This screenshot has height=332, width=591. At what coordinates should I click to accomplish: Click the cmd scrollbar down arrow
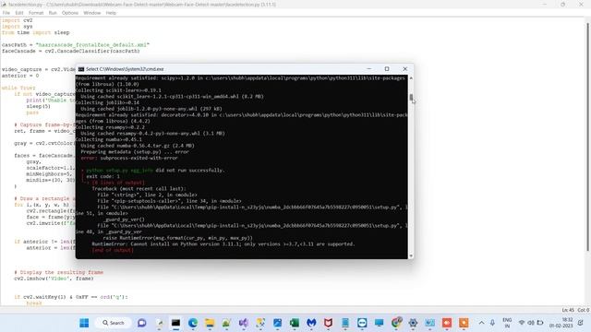(x=411, y=256)
